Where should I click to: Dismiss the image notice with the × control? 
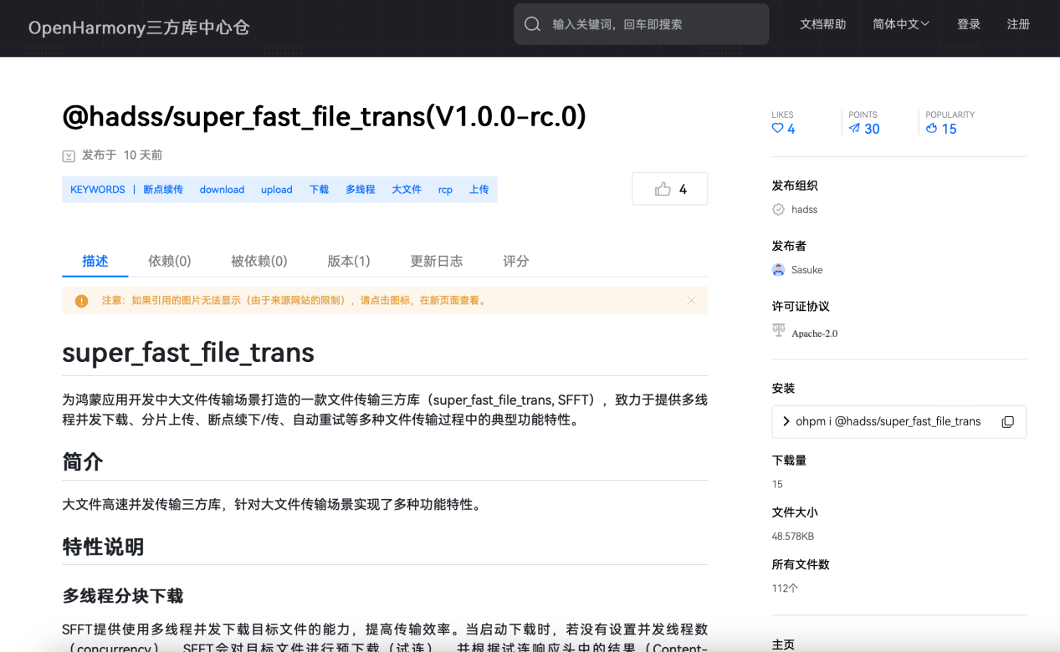(x=691, y=300)
